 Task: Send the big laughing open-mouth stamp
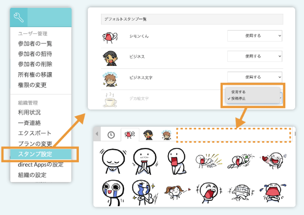pyautogui.click(x=209, y=192)
